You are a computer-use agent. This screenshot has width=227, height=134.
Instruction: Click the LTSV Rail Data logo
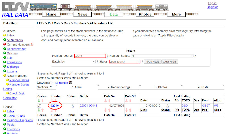[x=15, y=9]
